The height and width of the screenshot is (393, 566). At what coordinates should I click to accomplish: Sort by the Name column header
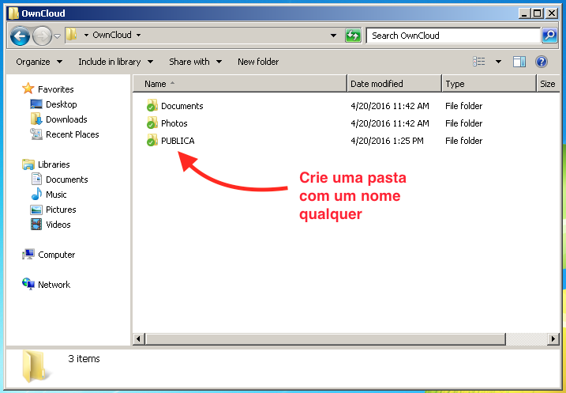(240, 84)
